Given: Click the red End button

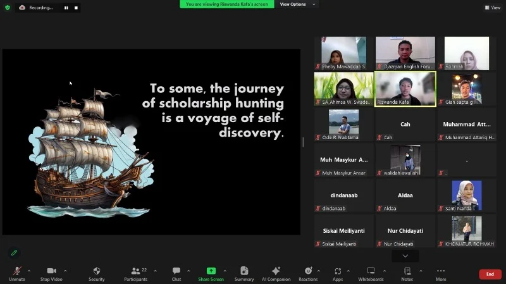Looking at the screenshot, I should (x=490, y=274).
